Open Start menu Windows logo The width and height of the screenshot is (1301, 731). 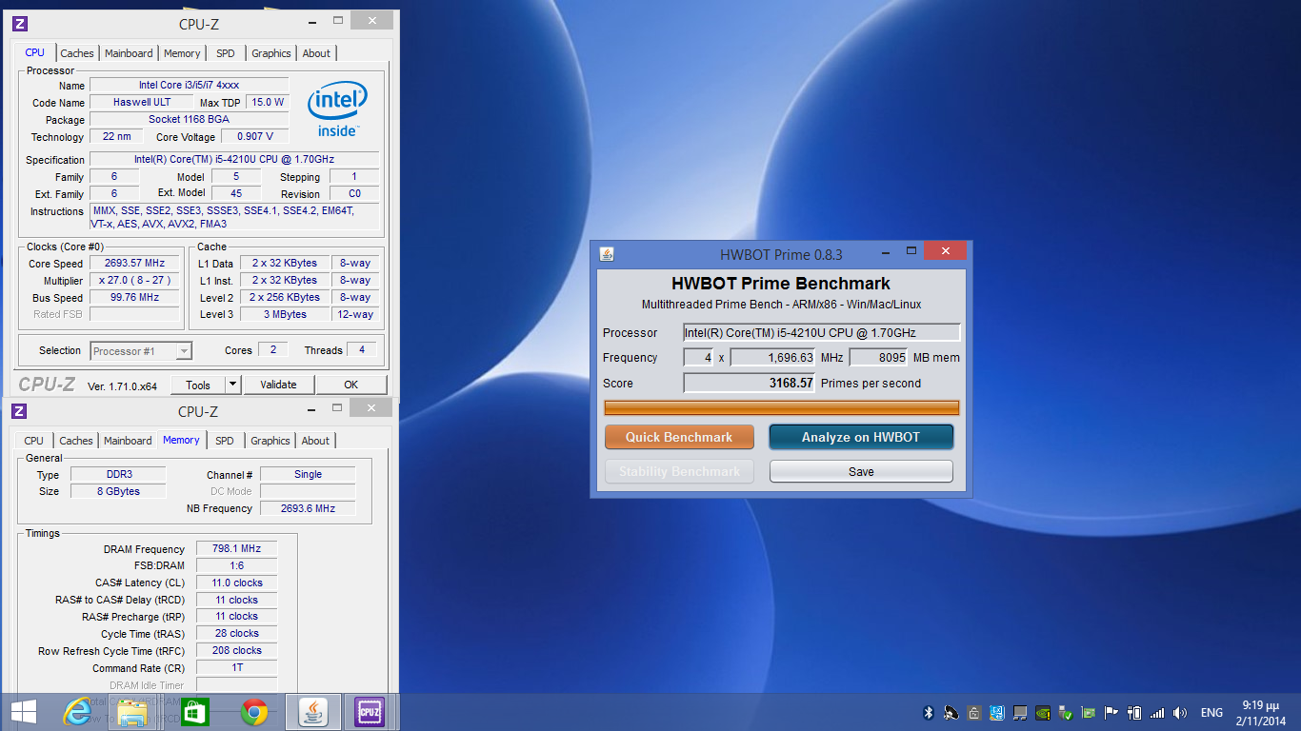pyautogui.click(x=23, y=712)
